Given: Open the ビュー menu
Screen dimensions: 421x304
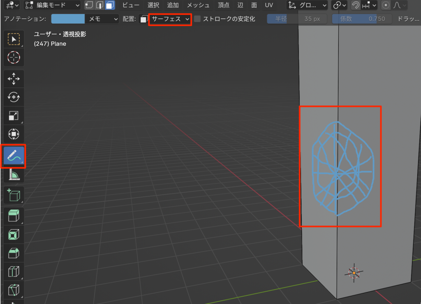Looking at the screenshot, I should tap(131, 5).
